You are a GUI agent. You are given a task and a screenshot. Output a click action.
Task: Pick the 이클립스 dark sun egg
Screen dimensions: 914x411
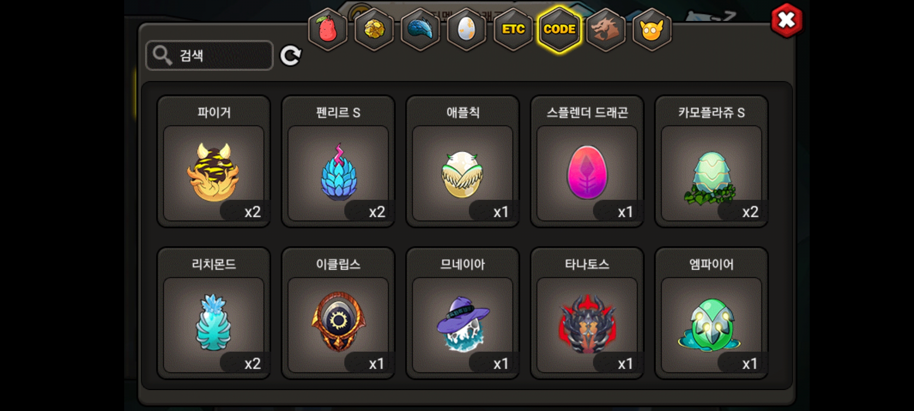[338, 313]
